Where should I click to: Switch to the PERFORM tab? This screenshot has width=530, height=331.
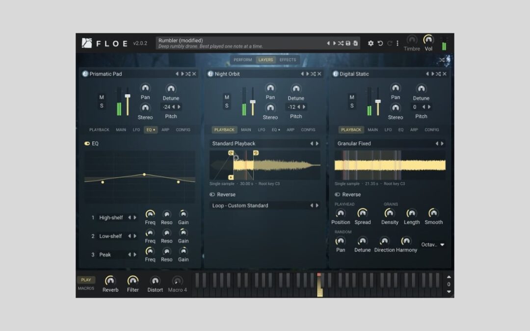(x=243, y=60)
